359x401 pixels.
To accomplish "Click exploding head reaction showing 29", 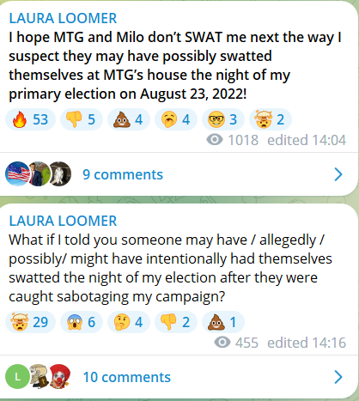I will pos(30,322).
